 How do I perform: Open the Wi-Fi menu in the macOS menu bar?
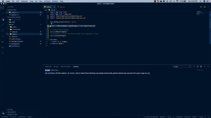[x=177, y=1]
